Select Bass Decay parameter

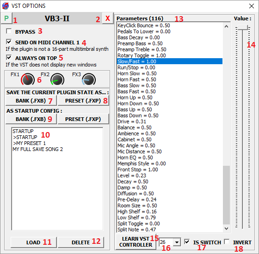(170, 37)
